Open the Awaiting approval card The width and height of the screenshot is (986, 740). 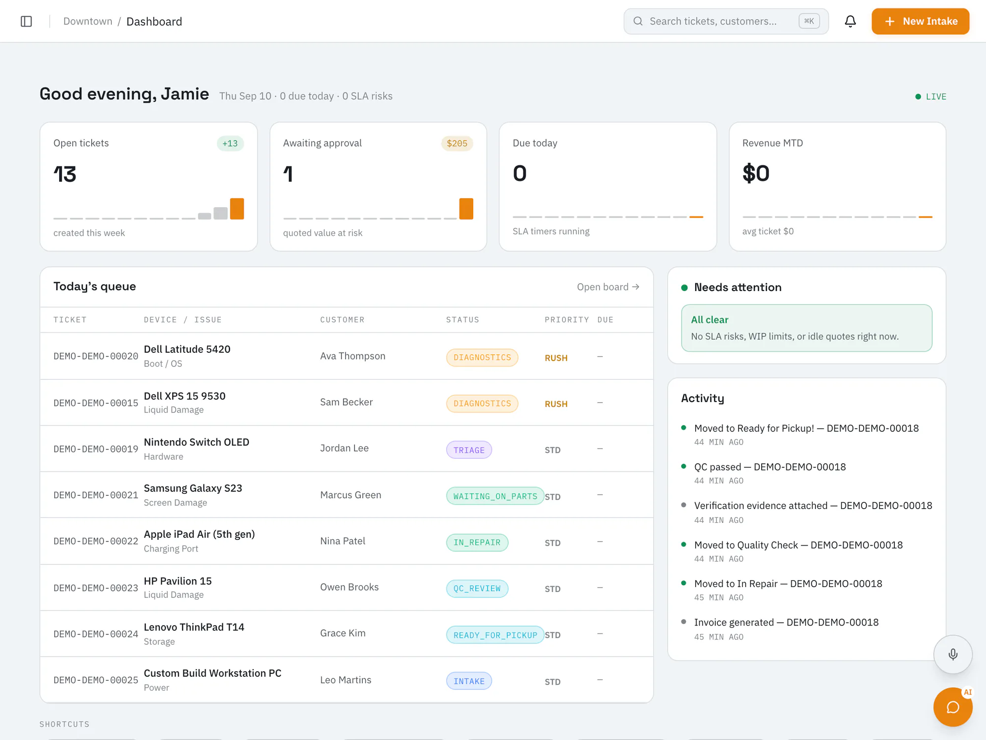click(x=378, y=186)
